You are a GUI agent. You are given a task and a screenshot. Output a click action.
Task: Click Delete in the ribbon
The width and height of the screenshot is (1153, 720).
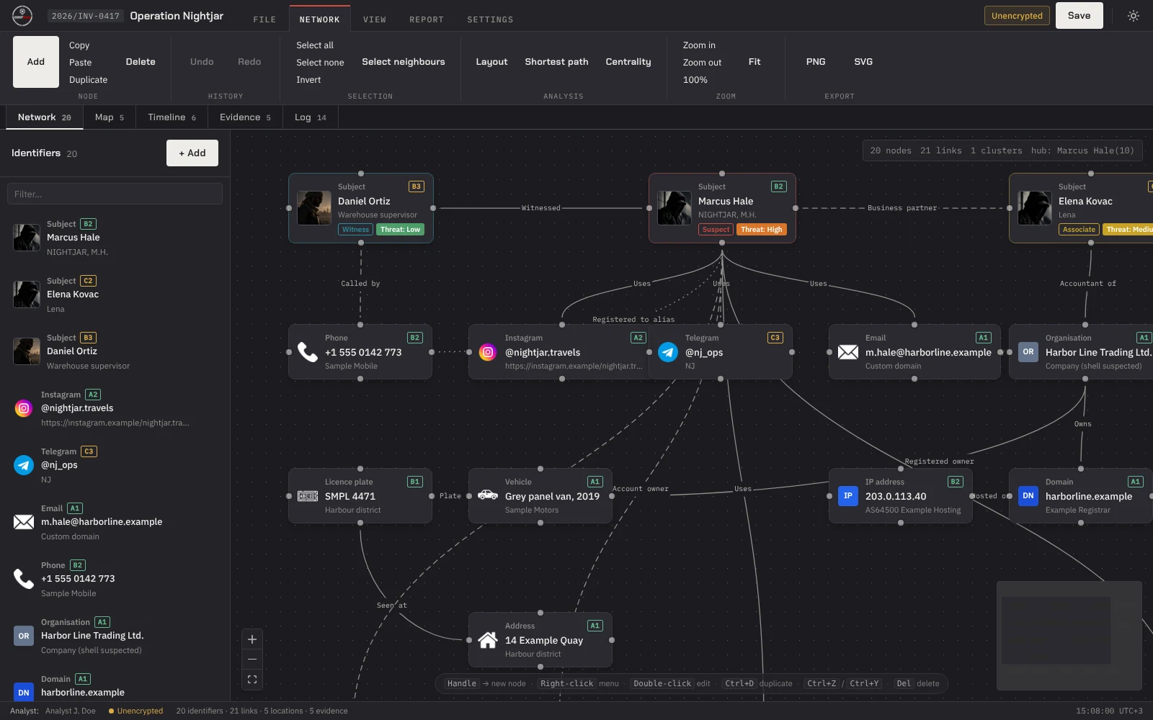(x=141, y=62)
